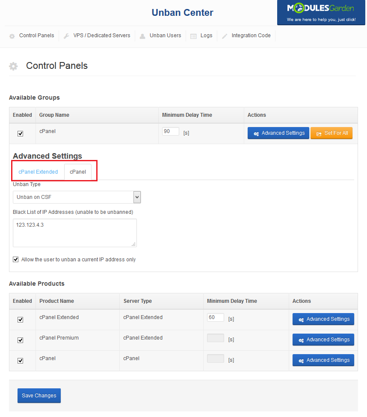Viewport: 367px width, 417px height.
Task: Click the cPanel Extended server type for cPanel Premium
Action: [143, 338]
